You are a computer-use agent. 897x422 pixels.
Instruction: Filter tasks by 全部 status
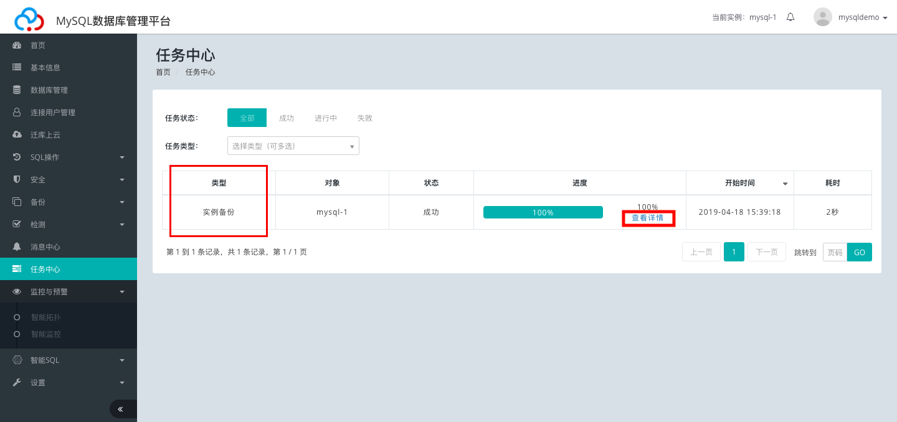pos(247,118)
